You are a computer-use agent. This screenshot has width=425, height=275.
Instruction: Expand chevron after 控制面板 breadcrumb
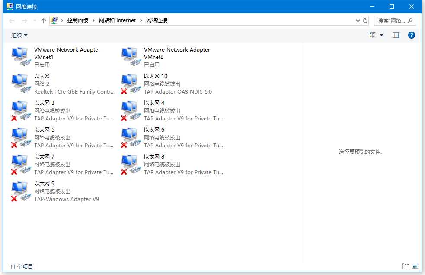[x=93, y=21]
